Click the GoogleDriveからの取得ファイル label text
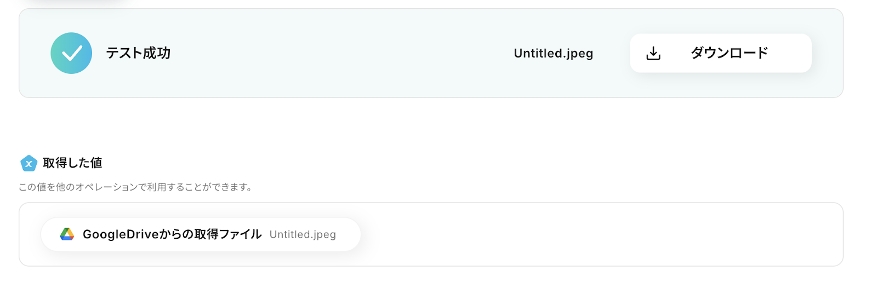This screenshot has height=305, width=877. click(x=172, y=234)
